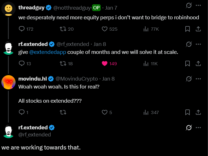208x156 pixels.
Task: Open more options on threadguy's post
Action: click(x=198, y=5)
